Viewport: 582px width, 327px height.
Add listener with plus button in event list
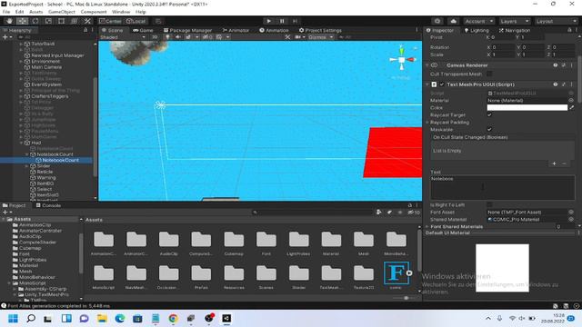(554, 163)
